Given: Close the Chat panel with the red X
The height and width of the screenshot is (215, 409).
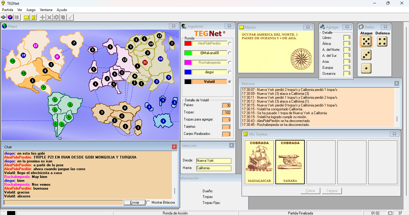Looking at the screenshot, I should coord(174,147).
